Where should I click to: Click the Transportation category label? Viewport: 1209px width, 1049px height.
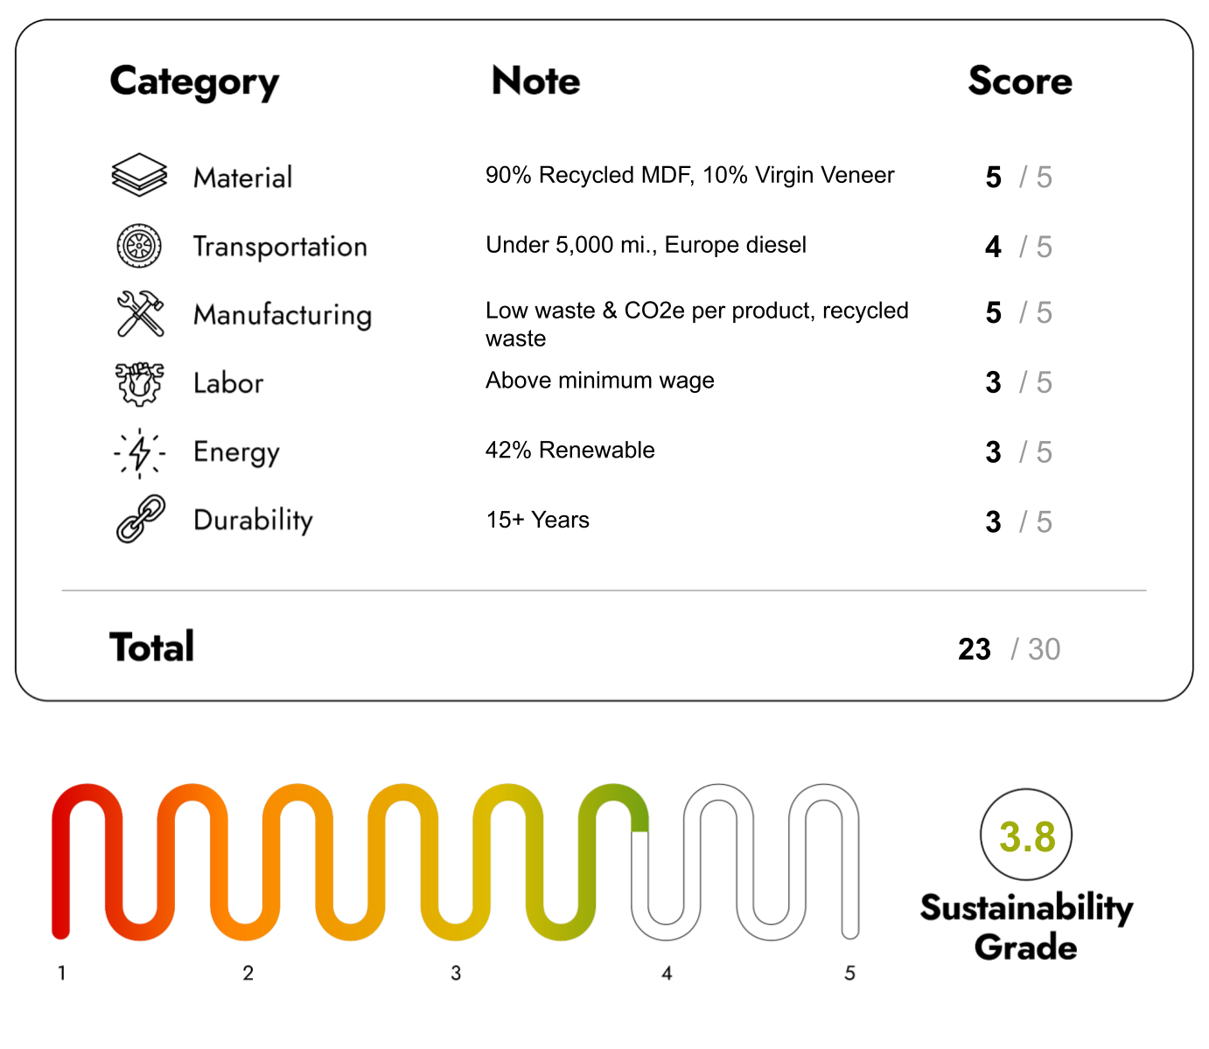tap(280, 247)
